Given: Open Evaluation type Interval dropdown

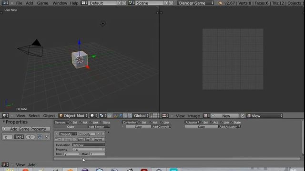Looking at the screenshot, I should 89,145.
